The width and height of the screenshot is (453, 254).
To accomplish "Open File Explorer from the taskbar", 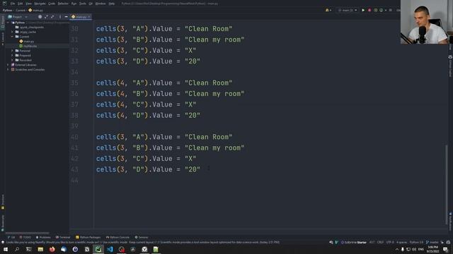I will [x=40, y=249].
